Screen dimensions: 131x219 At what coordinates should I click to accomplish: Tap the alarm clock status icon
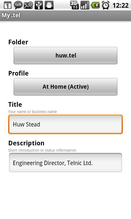[x=106, y=5]
